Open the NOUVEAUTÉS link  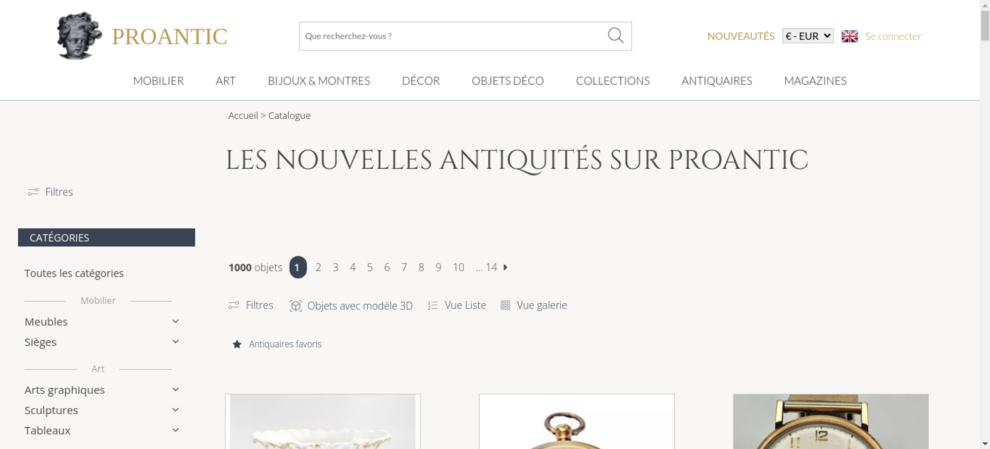click(741, 36)
